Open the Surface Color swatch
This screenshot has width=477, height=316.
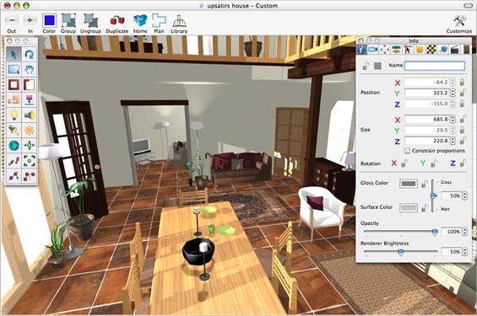coord(409,208)
